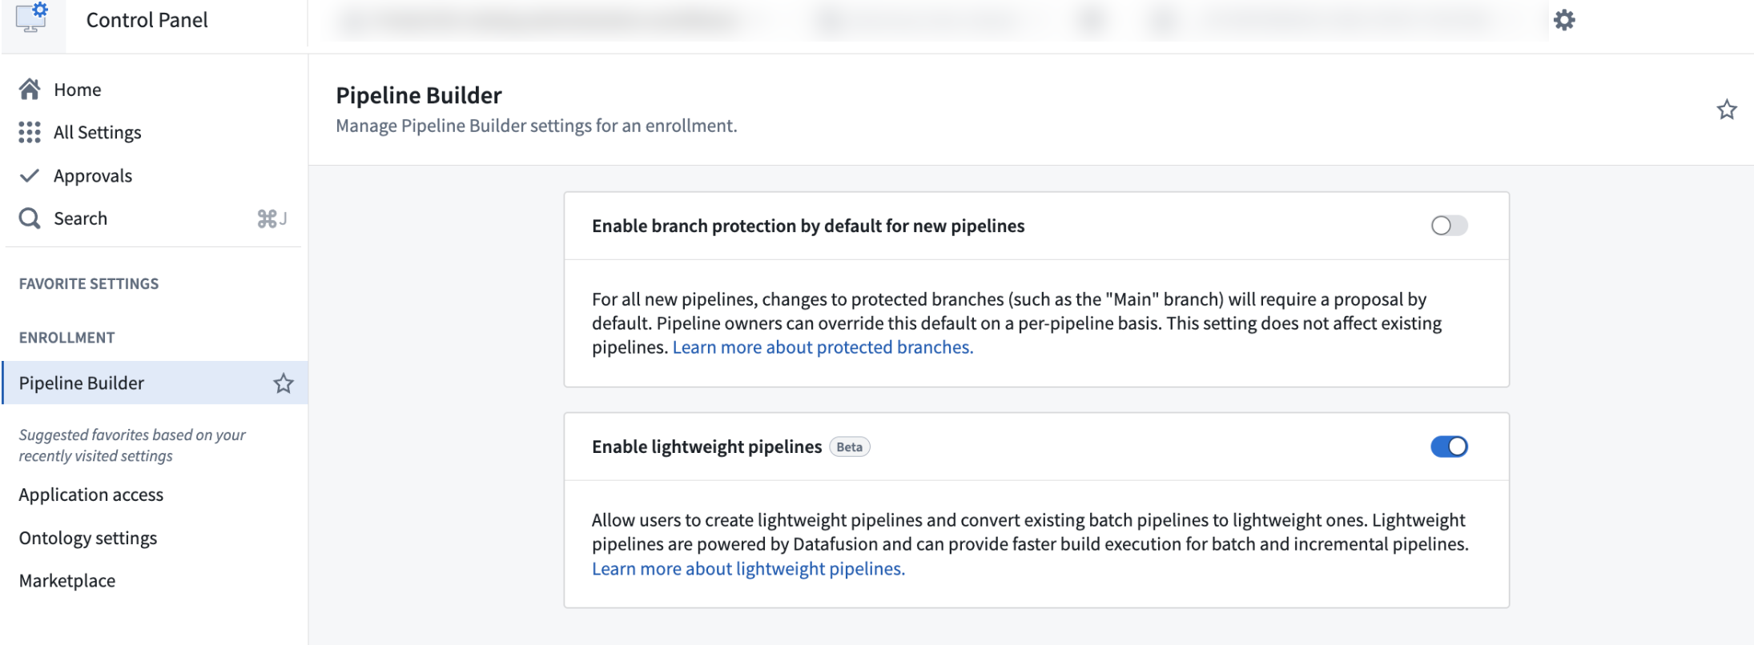Click the Beta badge next to lightweight pipelines
The width and height of the screenshot is (1754, 645).
click(x=851, y=447)
